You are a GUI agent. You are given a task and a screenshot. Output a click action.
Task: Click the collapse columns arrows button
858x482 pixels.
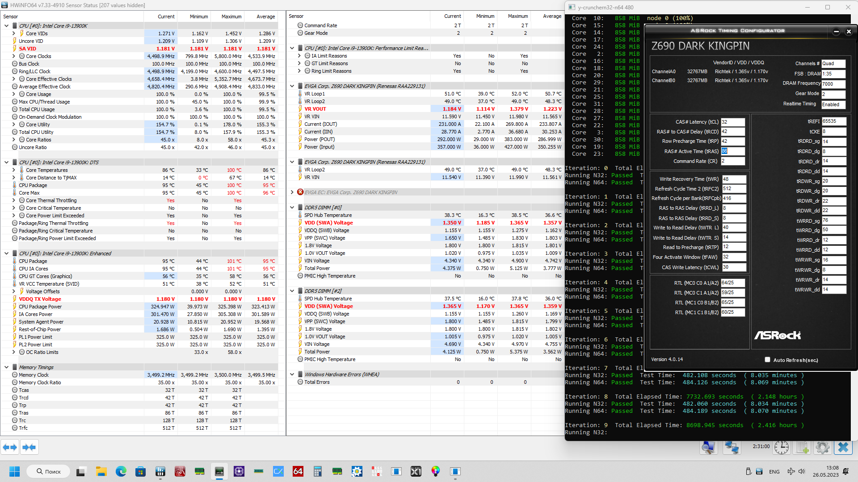click(x=29, y=447)
